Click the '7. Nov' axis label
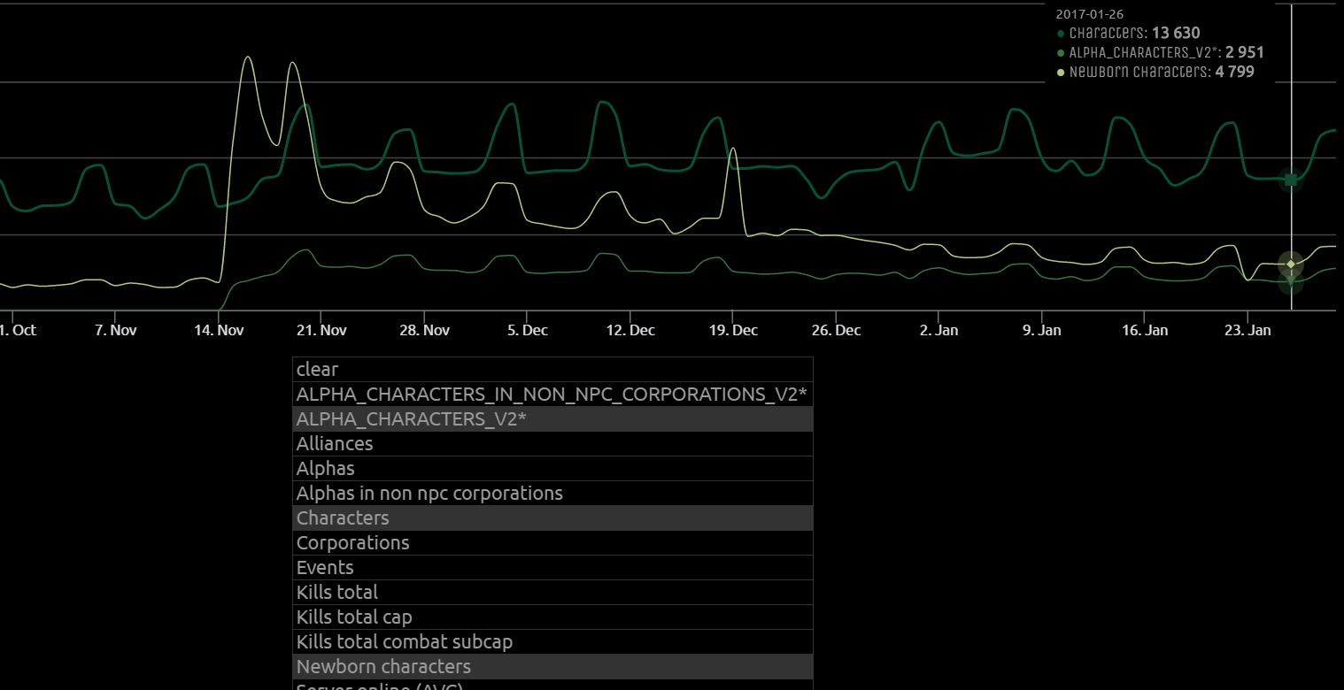The height and width of the screenshot is (690, 1344). (x=116, y=330)
